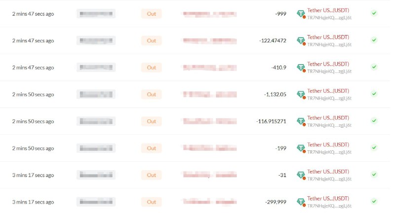395x213 pixels.
Task: Click Tether icon in the -1,132.05 row
Action: (301, 95)
